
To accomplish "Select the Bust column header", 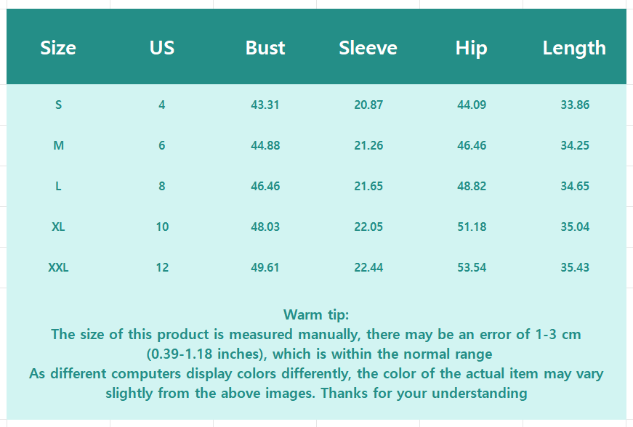I will pos(265,48).
